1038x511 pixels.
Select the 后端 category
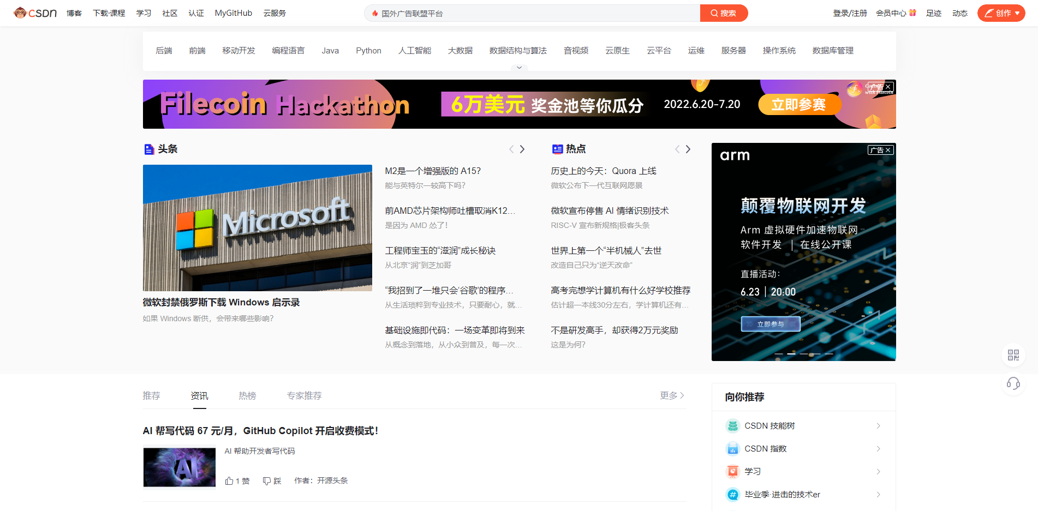[164, 51]
